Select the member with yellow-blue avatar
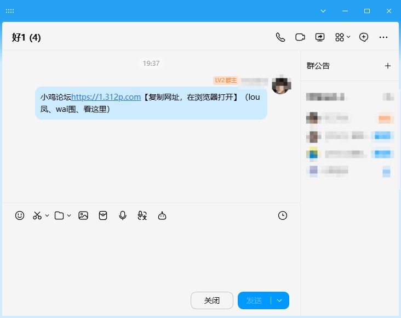Image resolution: width=401 pixels, height=318 pixels. click(350, 154)
